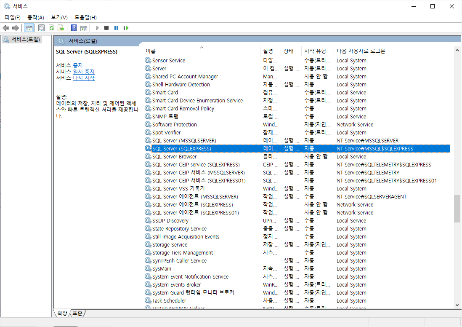Select Storage Tiers Management row
Screen dimensions: 462x327
click(x=297, y=252)
